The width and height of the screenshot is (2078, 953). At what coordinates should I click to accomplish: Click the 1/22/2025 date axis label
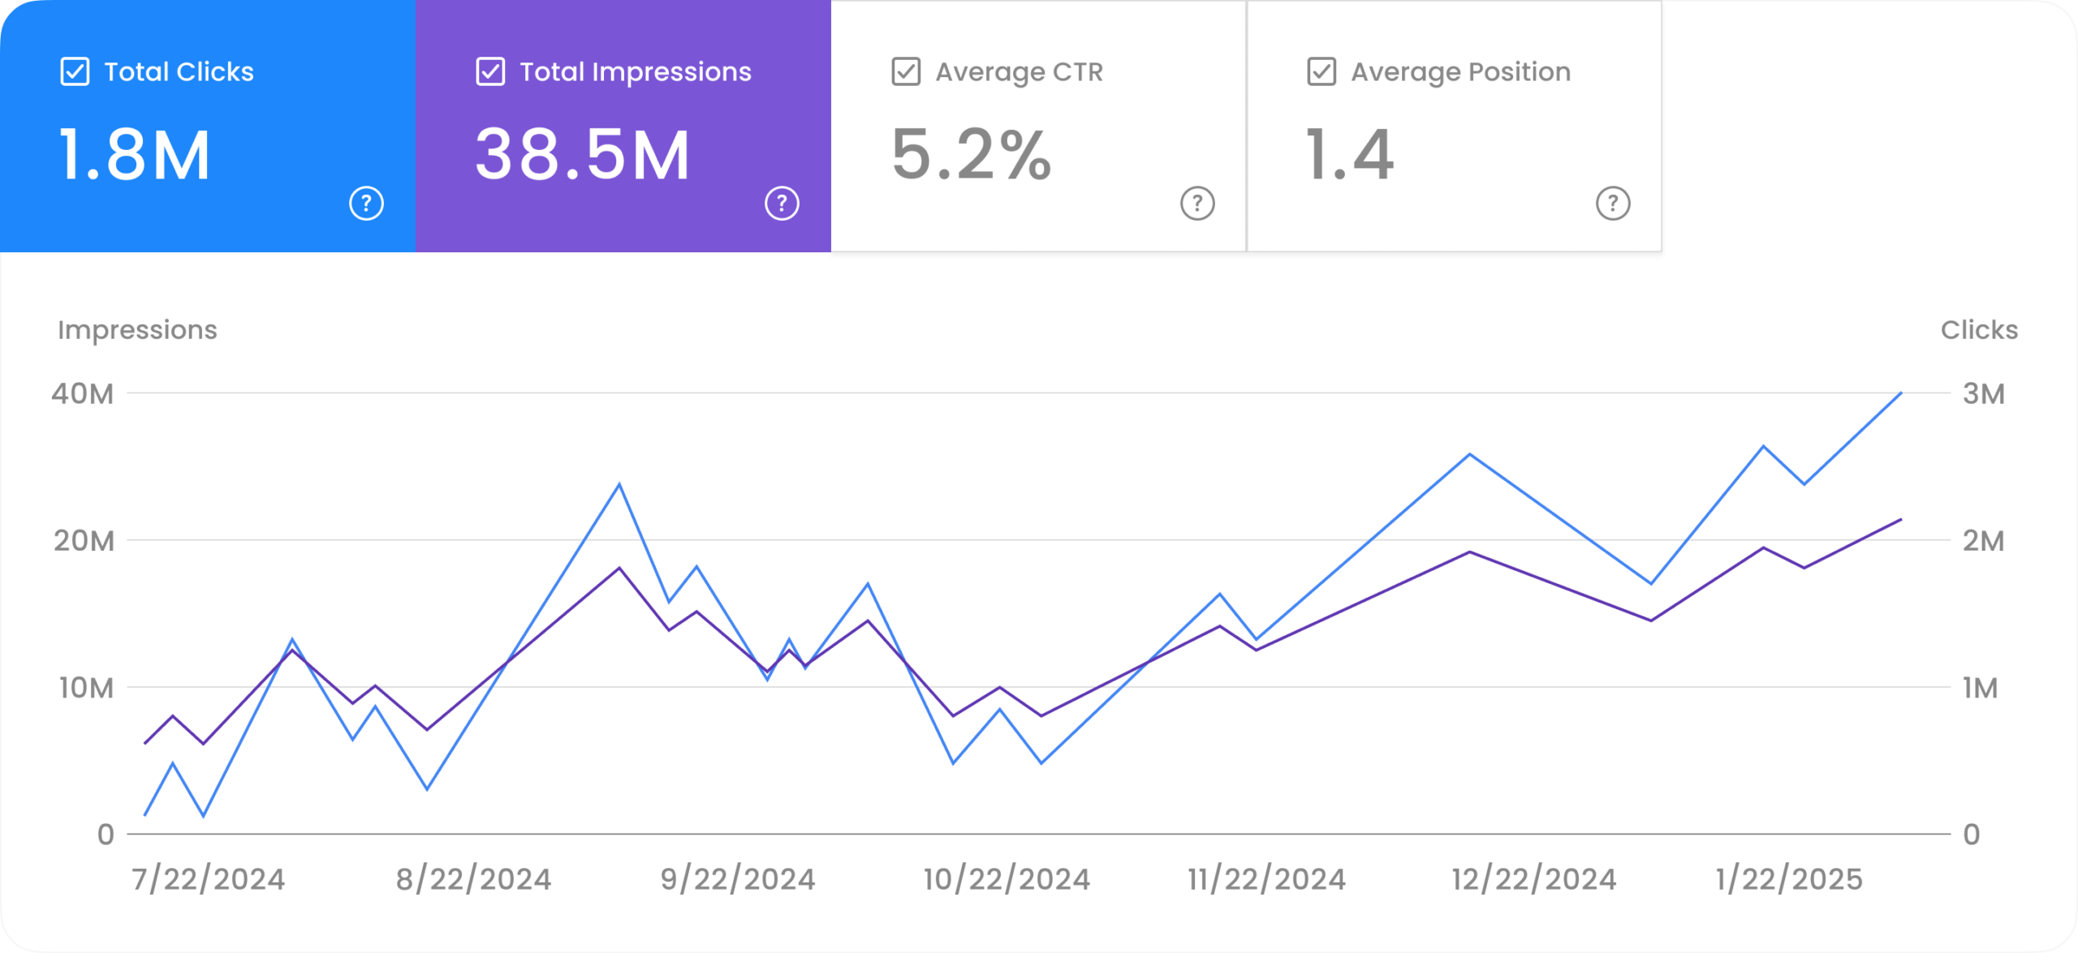pos(1789,879)
